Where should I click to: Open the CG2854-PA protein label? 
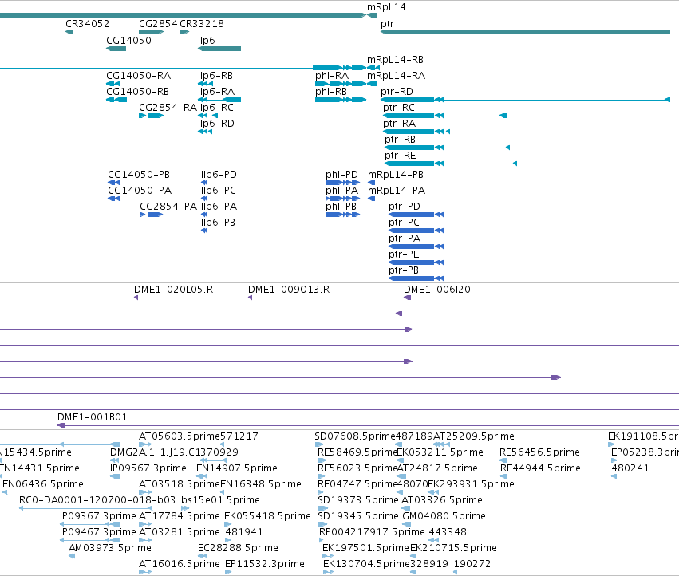(168, 207)
